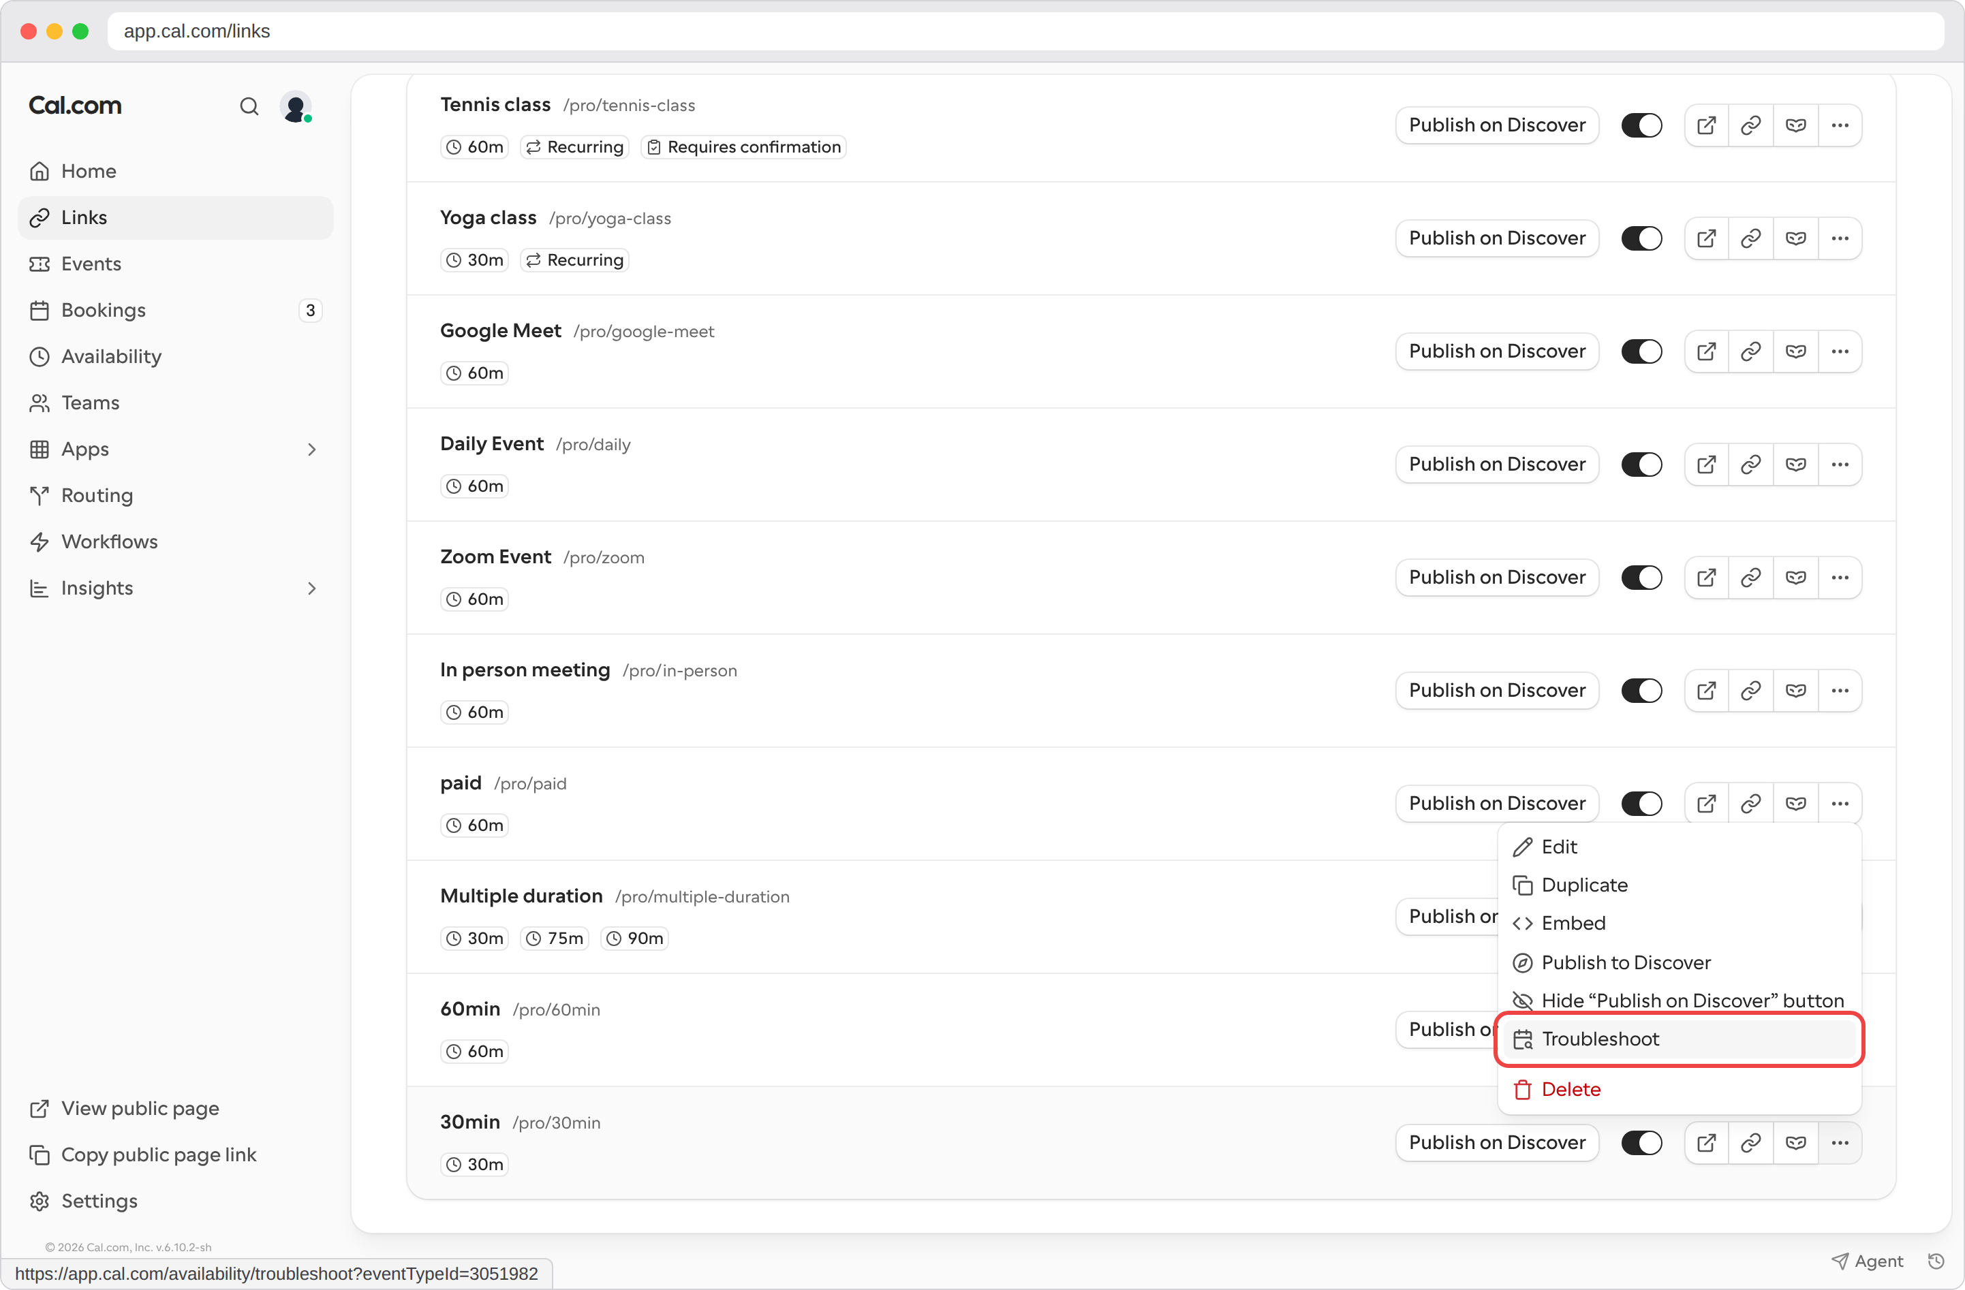Click the browser address bar
Screen dimensions: 1965x1290
(x=1024, y=31)
